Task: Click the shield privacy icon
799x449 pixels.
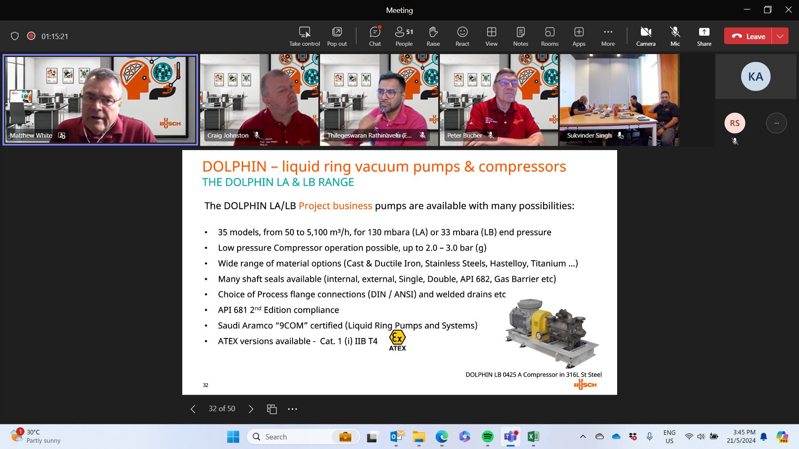Action: tap(15, 36)
